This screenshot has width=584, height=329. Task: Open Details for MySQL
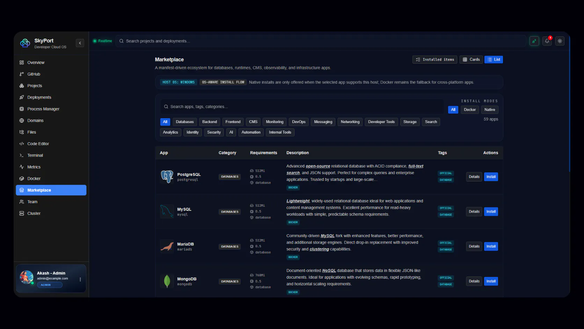tap(474, 212)
